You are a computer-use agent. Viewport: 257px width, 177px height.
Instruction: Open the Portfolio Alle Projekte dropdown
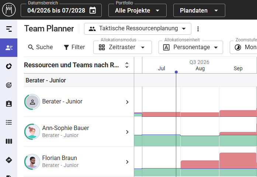point(138,10)
